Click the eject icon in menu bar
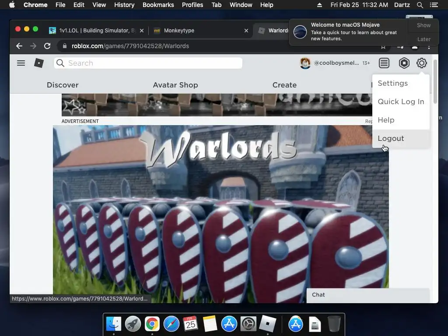Screen dimensions: 448x336 pyautogui.click(x=319, y=5)
